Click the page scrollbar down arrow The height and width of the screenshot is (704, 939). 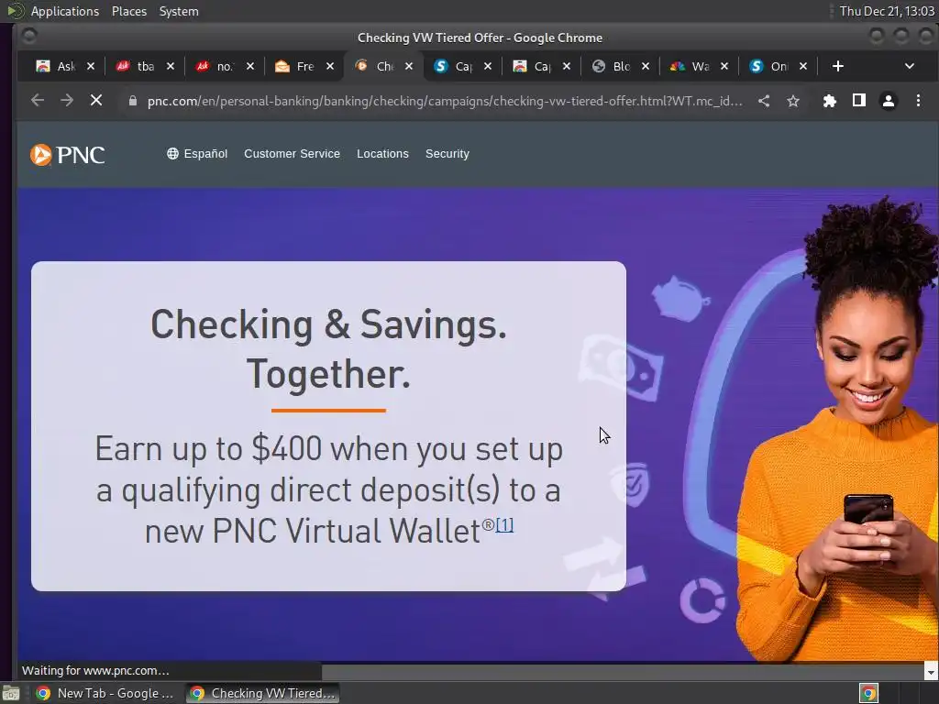[931, 672]
